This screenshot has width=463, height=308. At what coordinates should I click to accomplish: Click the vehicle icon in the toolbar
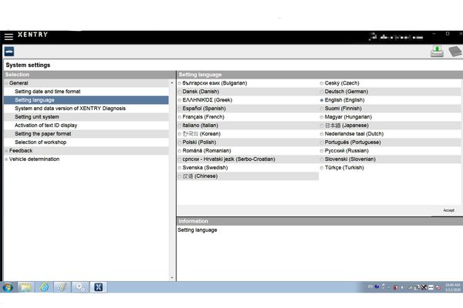[9, 52]
